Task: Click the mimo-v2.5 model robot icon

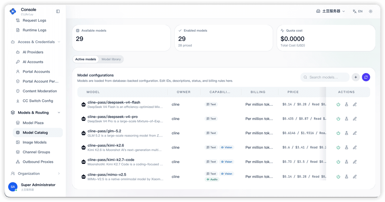Action: pos(83,176)
